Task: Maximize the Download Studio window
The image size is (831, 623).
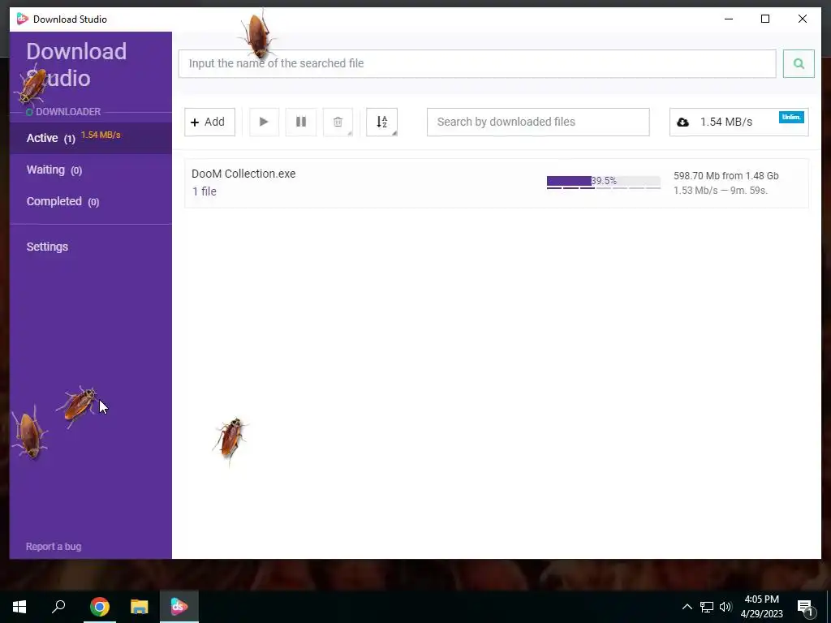Action: 765,19
